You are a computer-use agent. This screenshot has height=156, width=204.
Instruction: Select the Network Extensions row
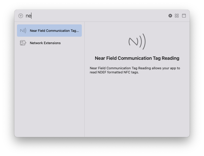pos(49,43)
